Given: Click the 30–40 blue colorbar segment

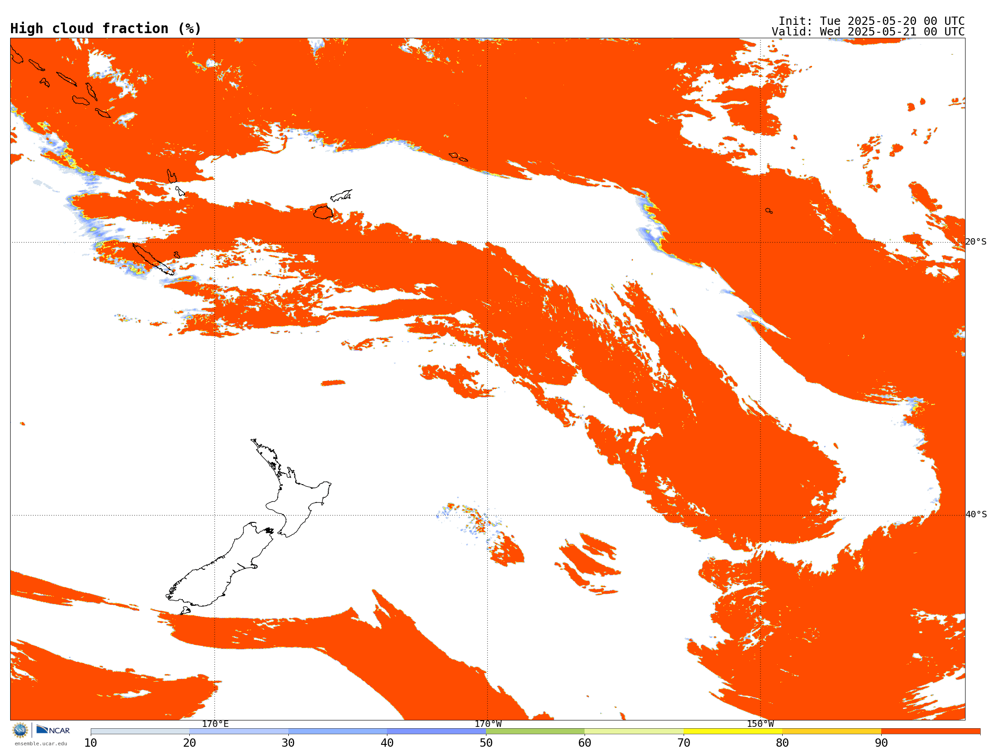Looking at the screenshot, I should tap(338, 731).
